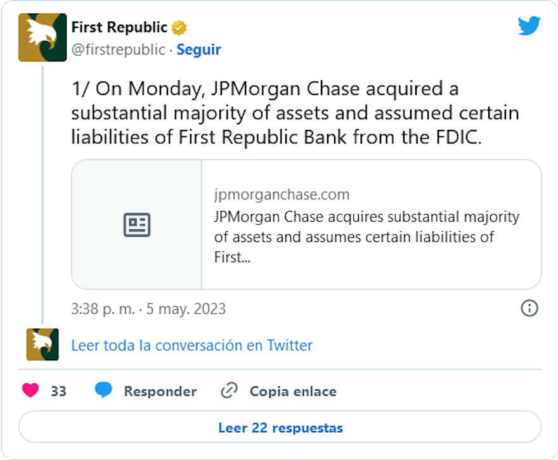
Task: Click the JPMorgan Chase article headline preview
Action: pyautogui.click(x=367, y=237)
